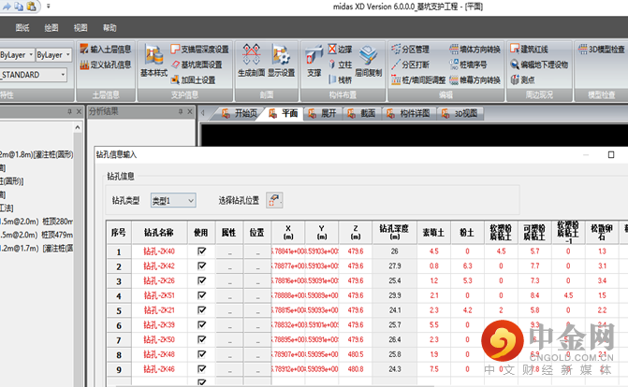The width and height of the screenshot is (628, 387).
Task: Open 加固土设置 tool
Action: [x=193, y=79]
